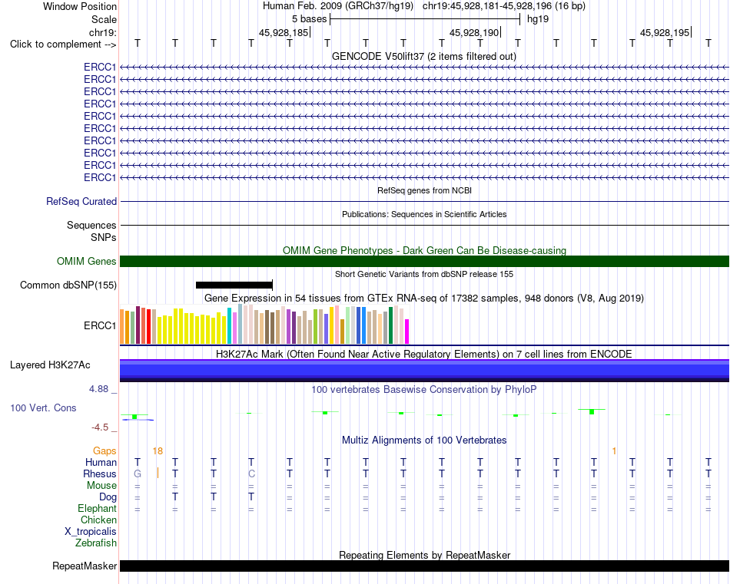Click the RefSeq Curated track label
Image resolution: width=730 pixels, height=584 pixels.
tap(81, 201)
